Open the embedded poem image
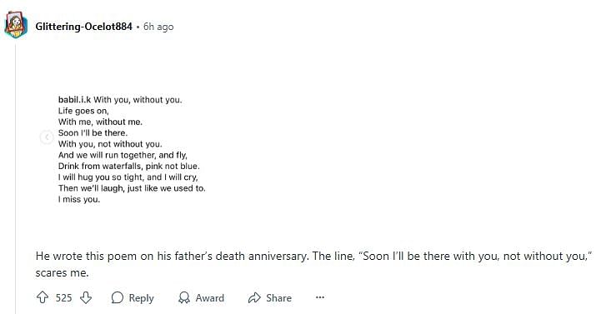This screenshot has height=314, width=596. (x=131, y=149)
